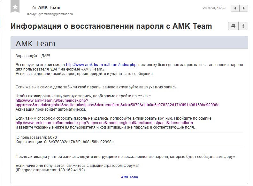Click the sentence После активации учетной записи

coord(126,157)
